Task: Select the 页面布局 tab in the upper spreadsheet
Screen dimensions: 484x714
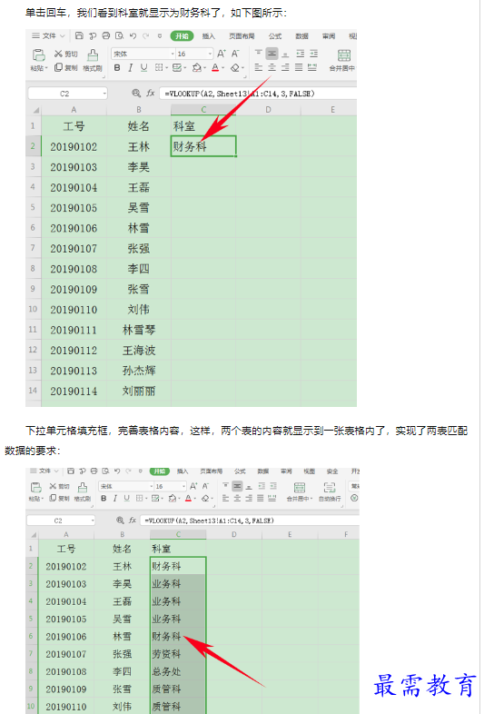Action: click(x=242, y=36)
